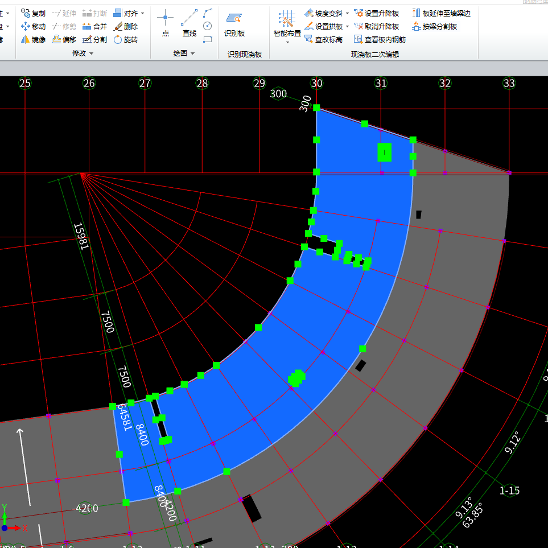Click 取消升降板 (Cancel lift slab)
Image resolution: width=548 pixels, height=548 pixels.
click(376, 26)
